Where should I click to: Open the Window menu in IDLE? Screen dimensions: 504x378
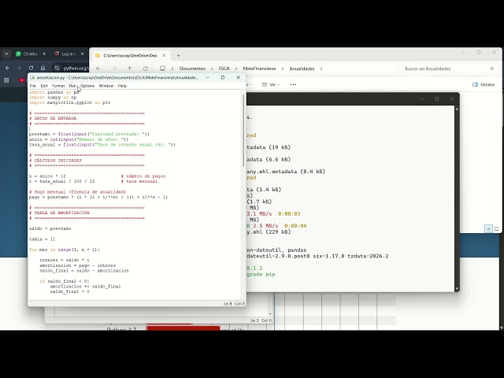pos(106,86)
